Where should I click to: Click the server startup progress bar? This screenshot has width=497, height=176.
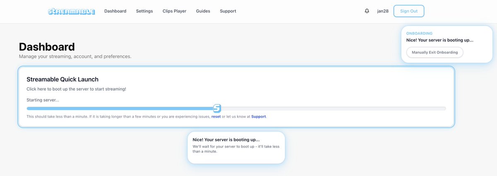click(236, 108)
